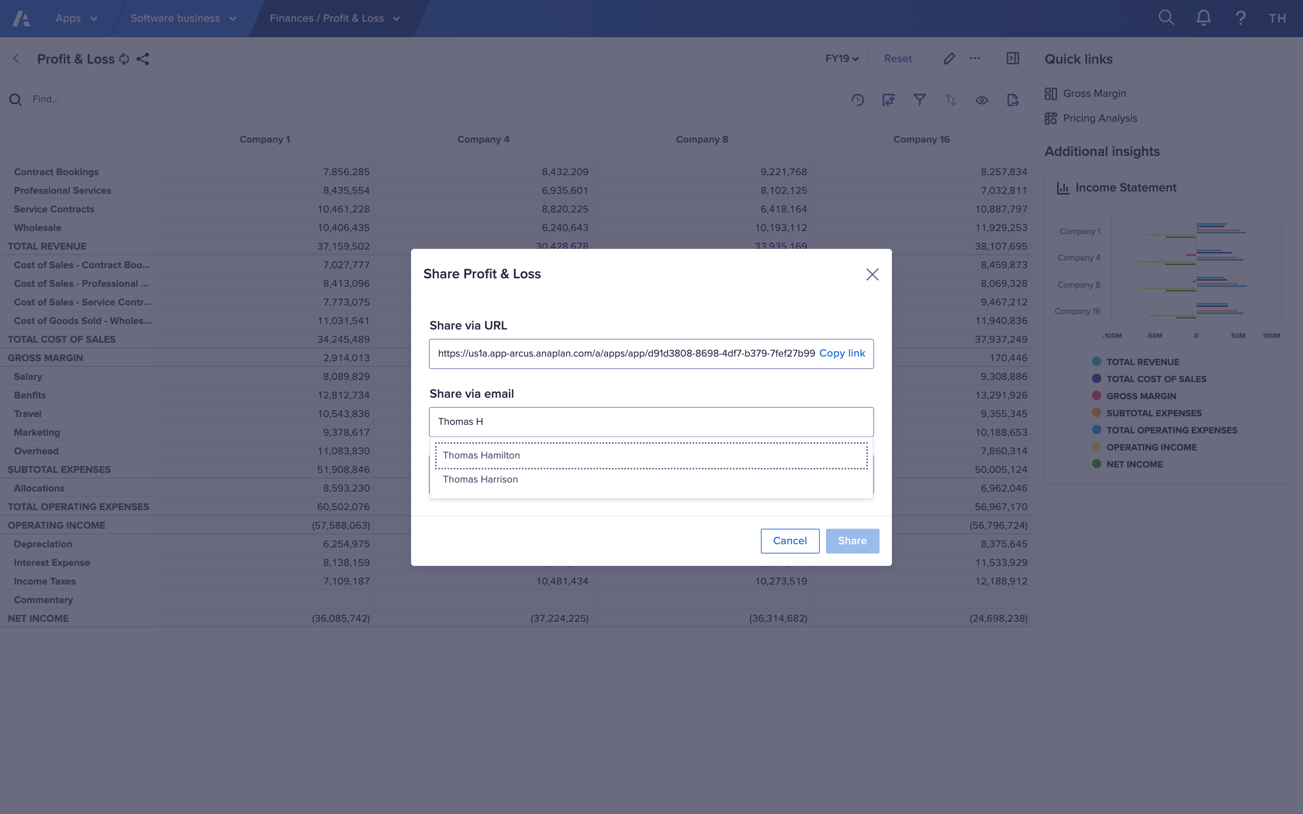Toggle NET INCOME legend entry
The width and height of the screenshot is (1303, 814).
(x=1127, y=464)
